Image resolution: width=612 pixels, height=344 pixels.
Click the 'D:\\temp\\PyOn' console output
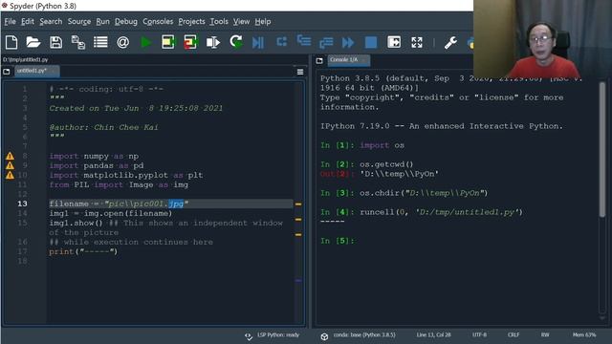399,174
